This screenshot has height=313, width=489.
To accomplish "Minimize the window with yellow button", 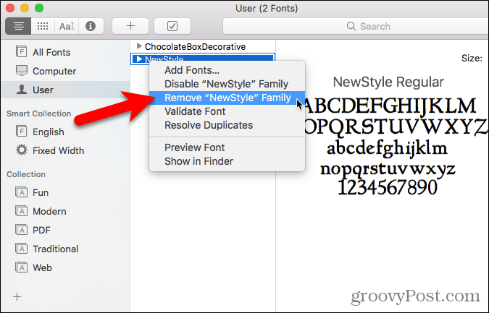I will pos(25,8).
